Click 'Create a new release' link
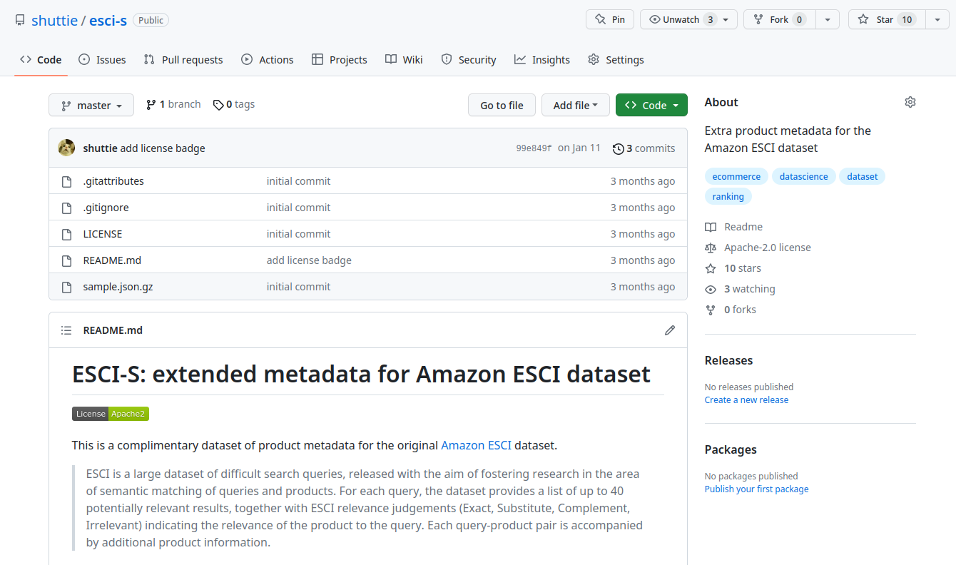The image size is (956, 565). click(746, 400)
